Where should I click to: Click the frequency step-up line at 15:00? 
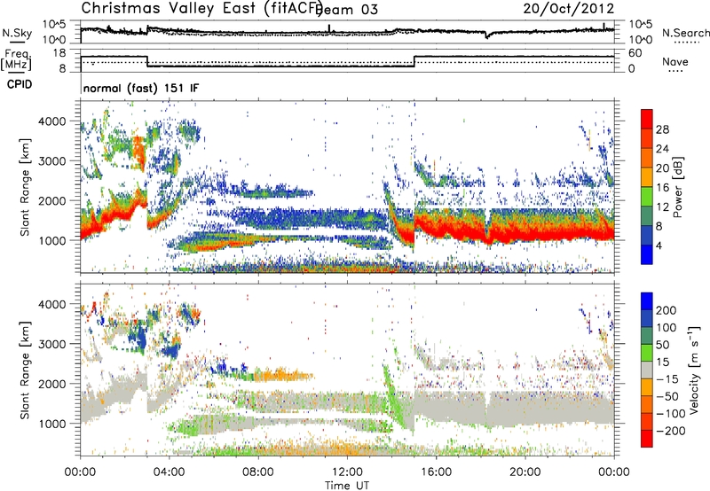click(414, 61)
